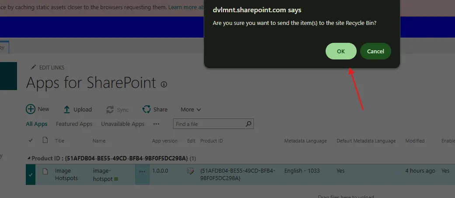The image size is (455, 198).
Task: Uncheck the Image Hotspots row checkbox
Action: click(x=31, y=174)
